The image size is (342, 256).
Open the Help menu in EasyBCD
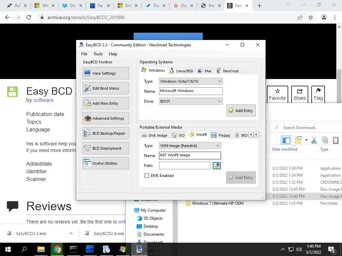113,54
